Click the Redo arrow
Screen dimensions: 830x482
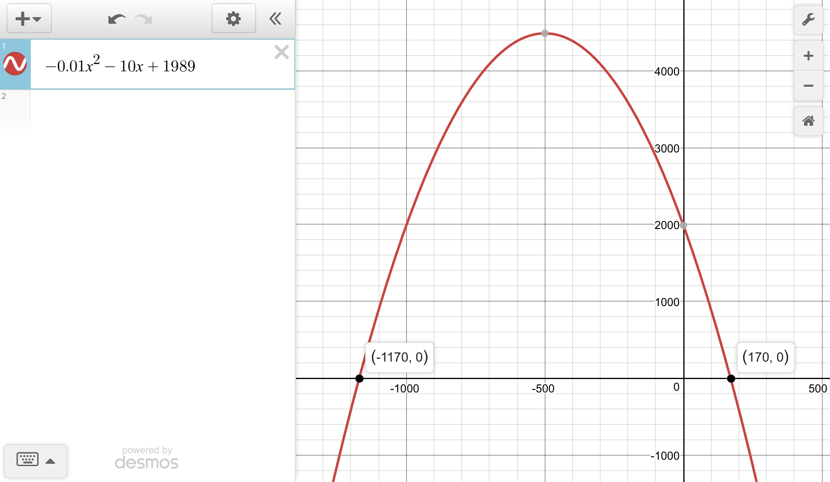point(143,19)
